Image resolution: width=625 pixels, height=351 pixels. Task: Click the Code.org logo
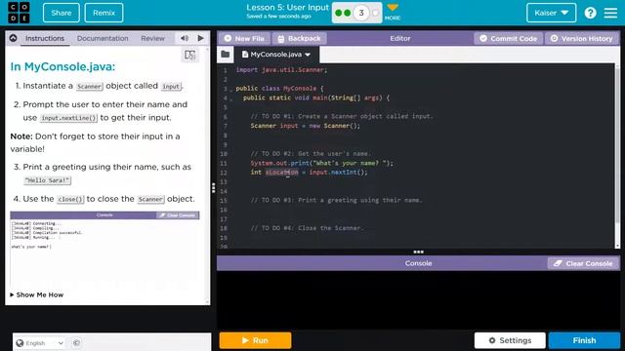19,13
